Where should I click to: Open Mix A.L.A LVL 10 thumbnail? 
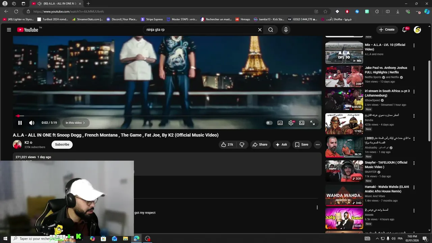pyautogui.click(x=344, y=53)
